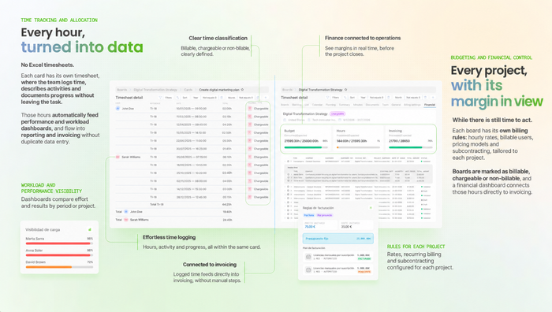Click Sarah Williams' avatar in the 05/08/2025 row

pyautogui.click(x=117, y=157)
